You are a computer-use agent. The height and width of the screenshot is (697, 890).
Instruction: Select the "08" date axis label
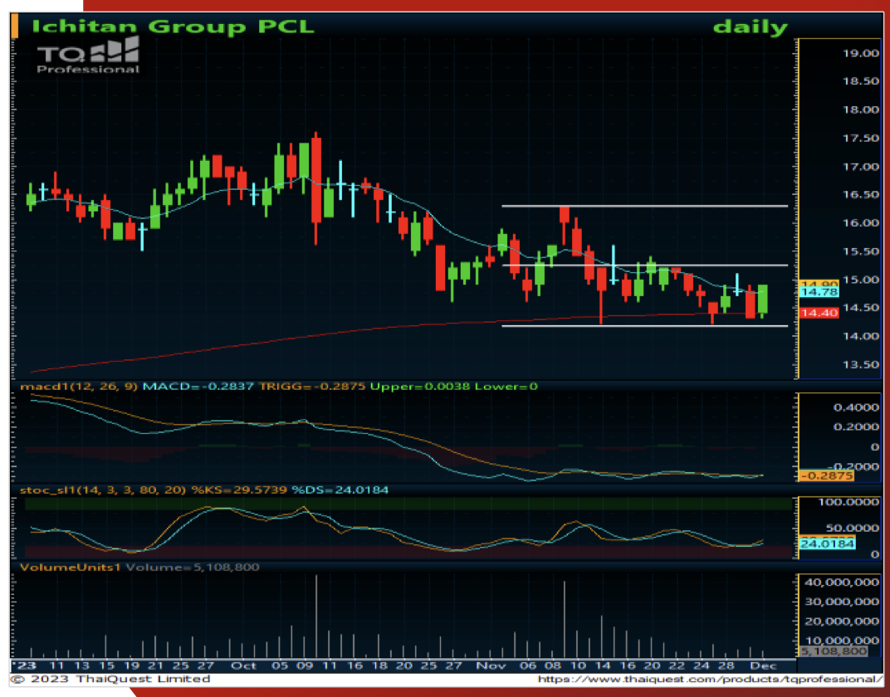553,665
